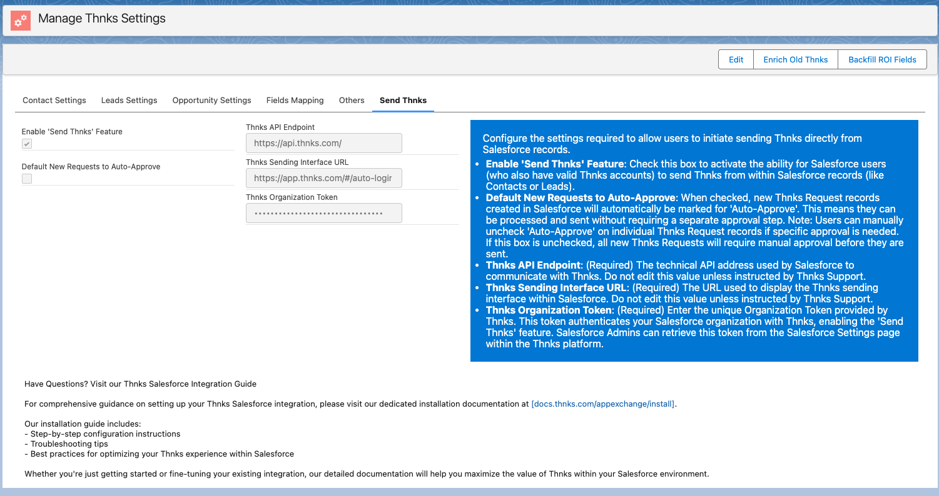The height and width of the screenshot is (496, 939).
Task: Click the Thnks Sending Interface URL field
Action: (324, 178)
